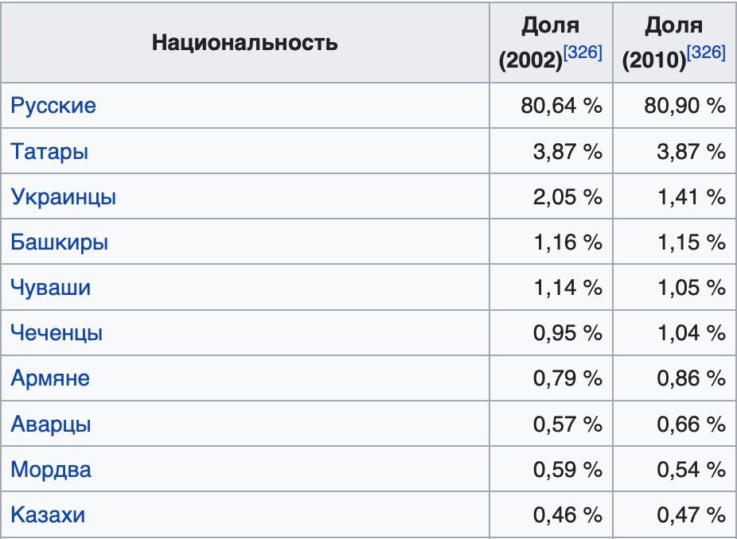Click the Армяне link
The width and height of the screenshot is (737, 539).
tap(50, 378)
